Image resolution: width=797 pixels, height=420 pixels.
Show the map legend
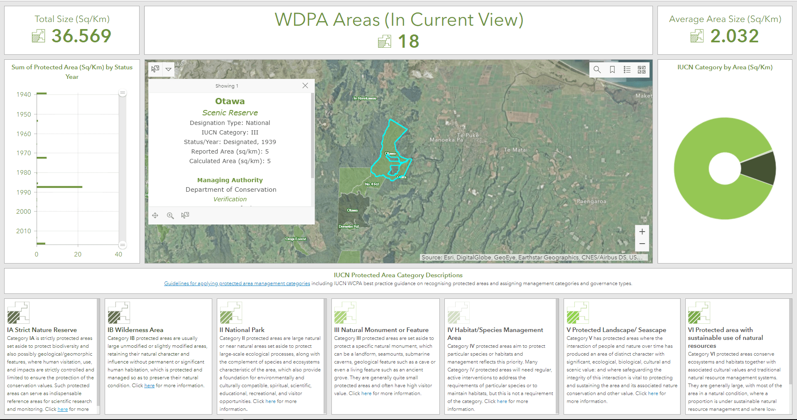point(627,70)
